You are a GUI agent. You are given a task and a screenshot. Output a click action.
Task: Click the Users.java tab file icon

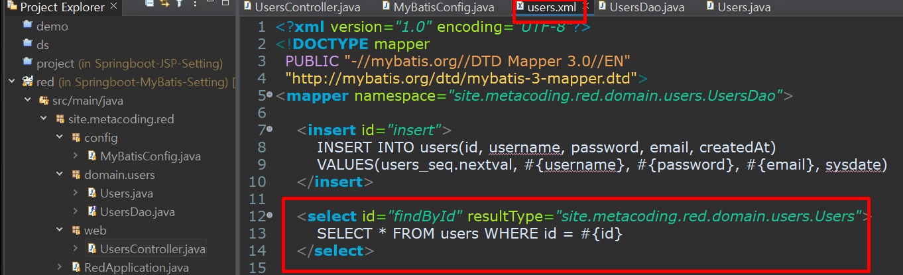(x=711, y=7)
